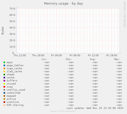This screenshot has width=127, height=114.
Task: Click the 'Min:' column header
Action: tap(69, 59)
